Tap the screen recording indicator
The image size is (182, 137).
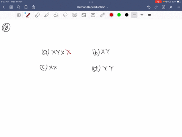click(158, 2)
